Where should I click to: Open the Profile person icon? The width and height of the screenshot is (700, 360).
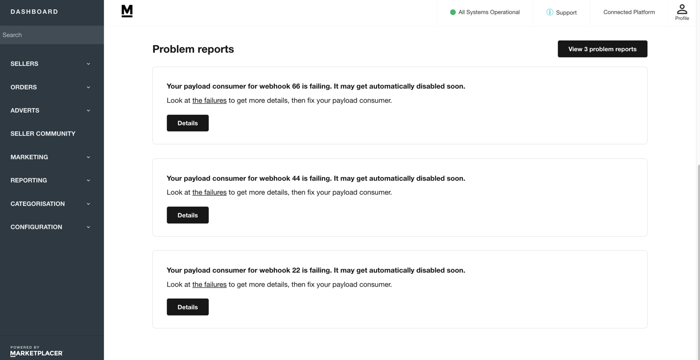(682, 9)
